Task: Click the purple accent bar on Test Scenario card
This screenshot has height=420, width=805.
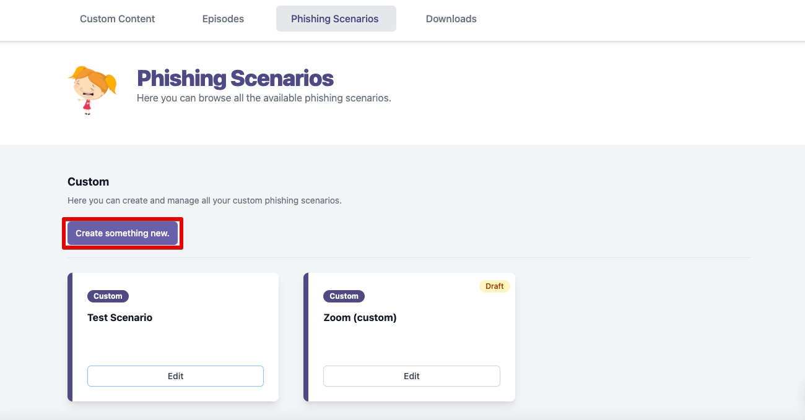Action: pyautogui.click(x=70, y=337)
